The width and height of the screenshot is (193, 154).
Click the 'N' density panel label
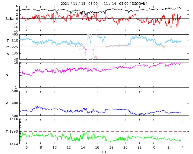click(x=7, y=75)
